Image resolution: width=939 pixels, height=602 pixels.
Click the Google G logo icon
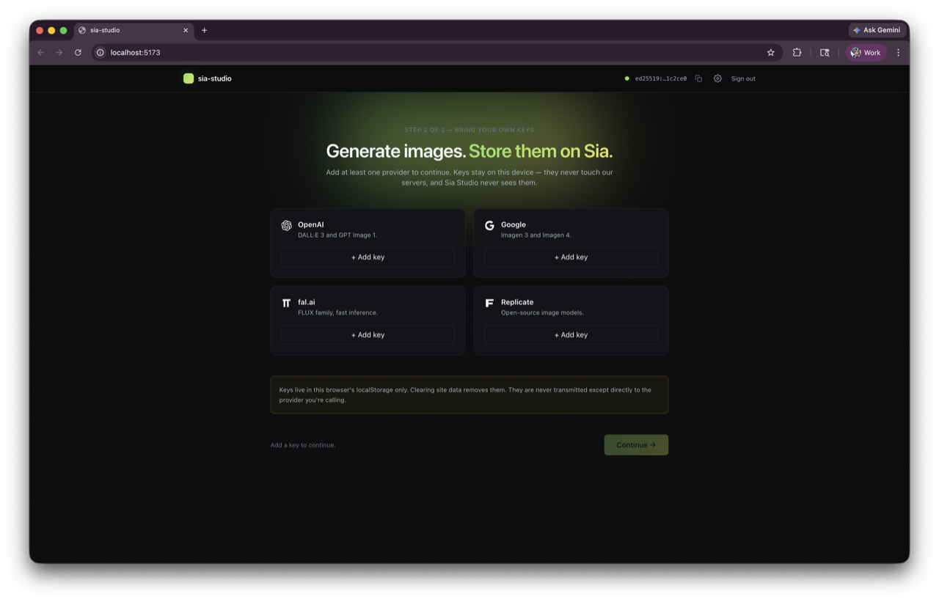(489, 226)
